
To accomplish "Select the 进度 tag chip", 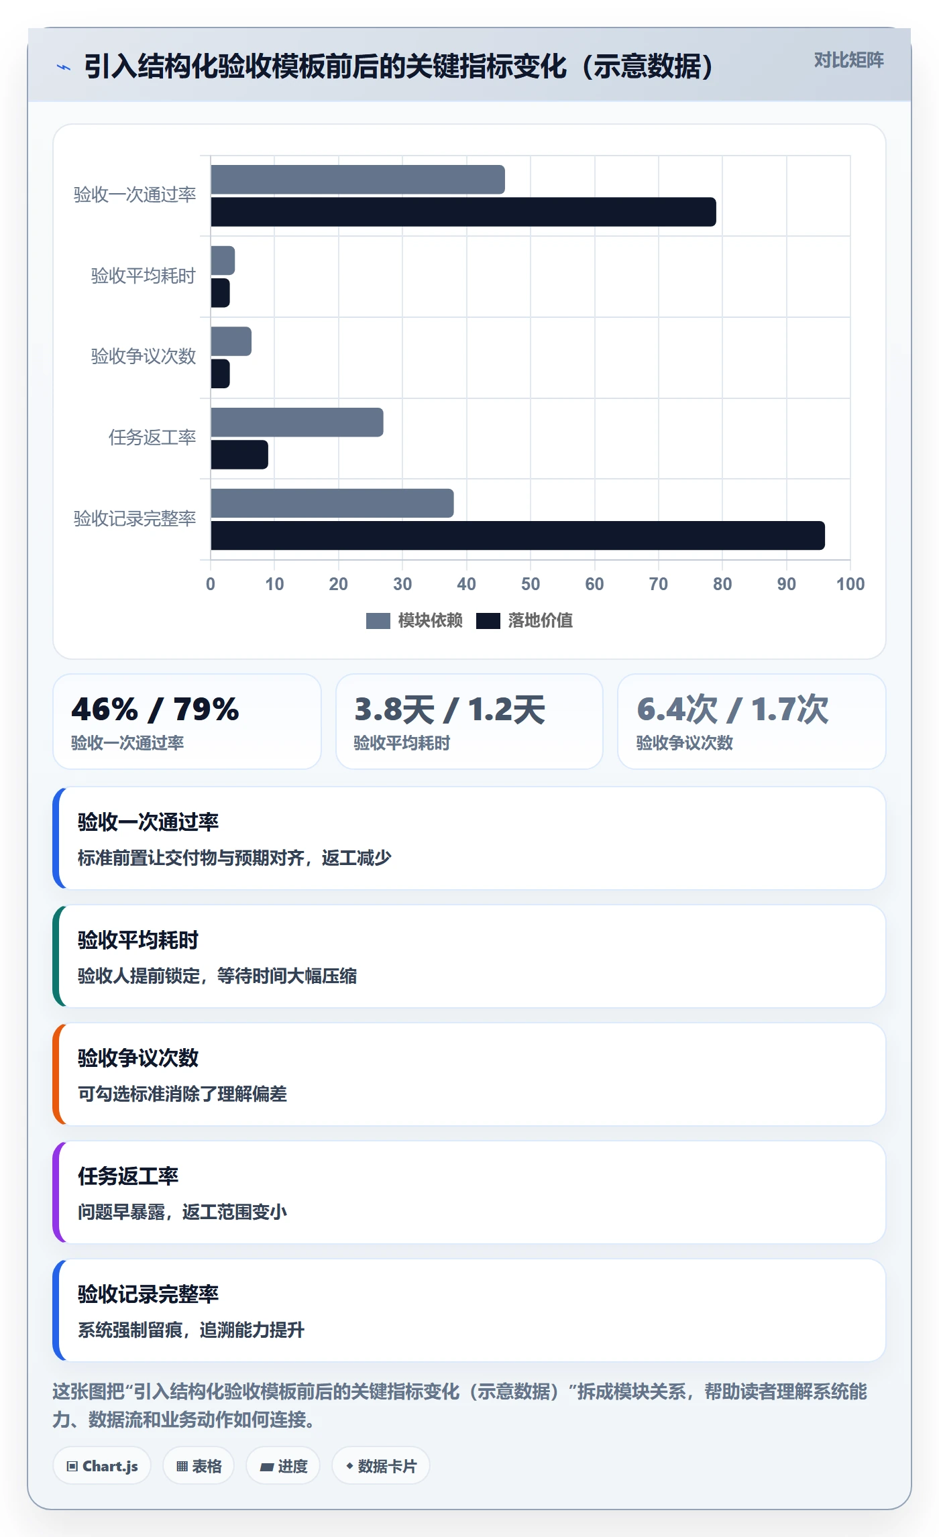I will point(283,1466).
